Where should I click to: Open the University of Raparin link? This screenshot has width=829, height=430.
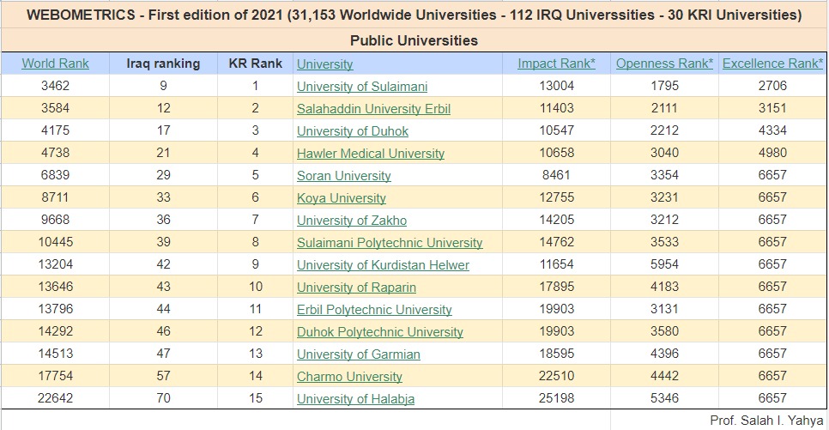(x=356, y=287)
